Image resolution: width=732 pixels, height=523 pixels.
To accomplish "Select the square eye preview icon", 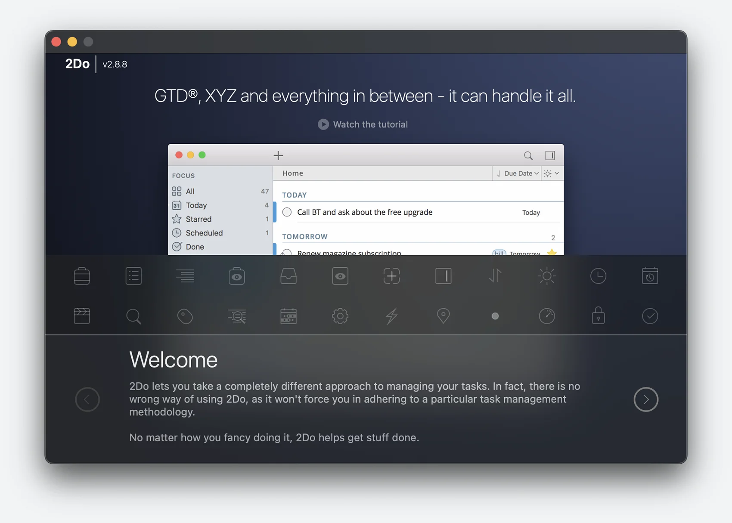I will (x=340, y=276).
